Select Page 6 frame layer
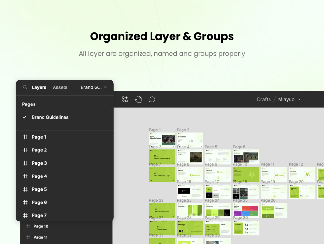Viewport: 324px width, 244px height. coord(65,203)
